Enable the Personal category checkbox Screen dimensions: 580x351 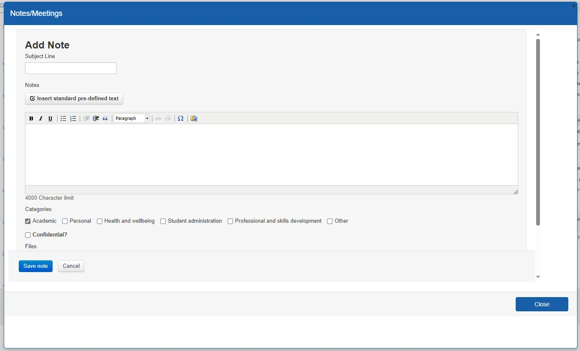coord(65,221)
